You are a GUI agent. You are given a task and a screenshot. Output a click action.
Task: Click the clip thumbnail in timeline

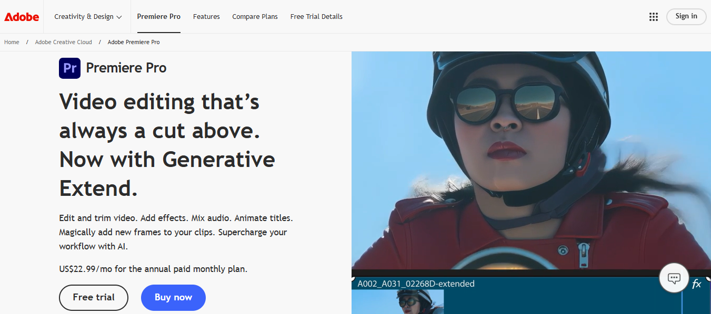click(x=397, y=302)
